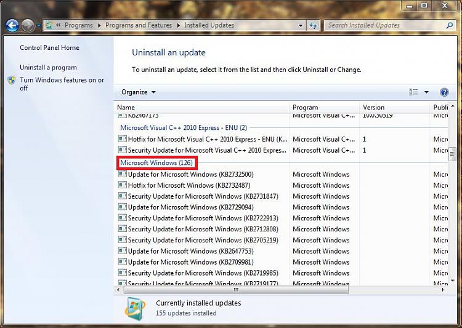This screenshot has width=462, height=328.
Task: Click the icon of KB2705219 update
Action: (x=123, y=239)
